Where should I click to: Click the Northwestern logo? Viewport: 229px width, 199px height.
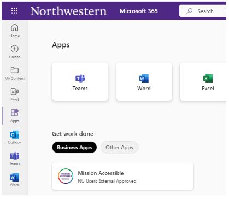(x=68, y=11)
